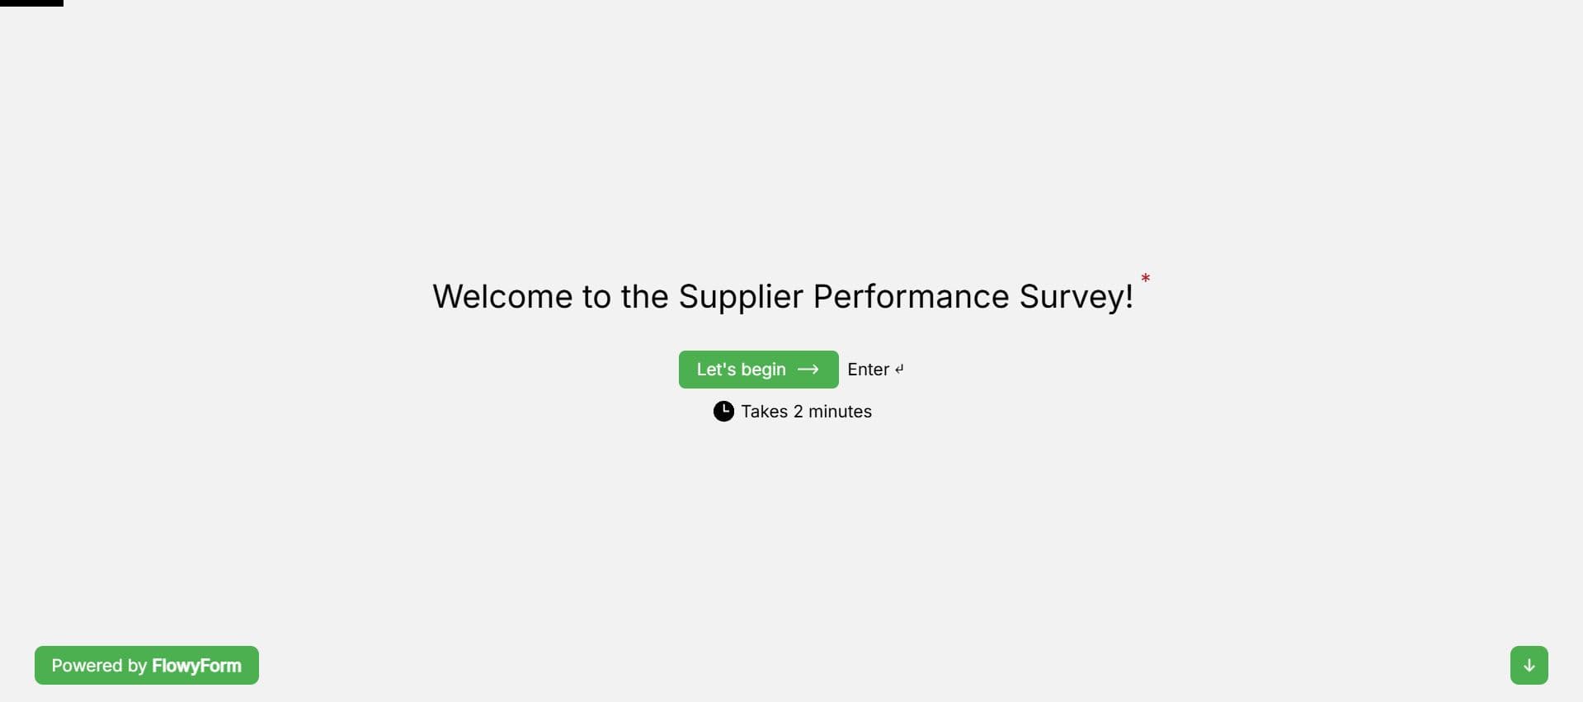Open the Powered by FlowyForm badge
1583x702 pixels.
click(x=147, y=665)
